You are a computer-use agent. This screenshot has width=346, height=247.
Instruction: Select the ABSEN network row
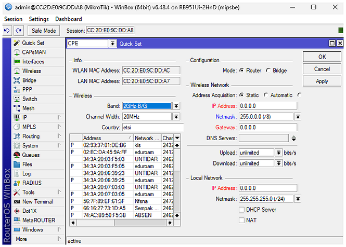[122, 215]
